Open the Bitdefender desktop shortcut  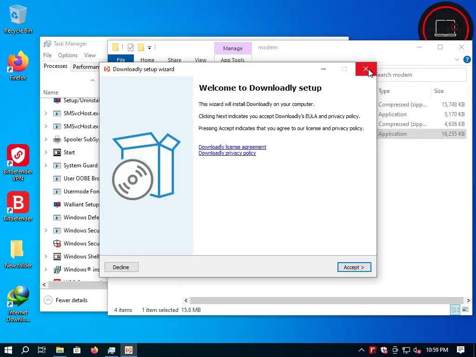click(x=18, y=206)
